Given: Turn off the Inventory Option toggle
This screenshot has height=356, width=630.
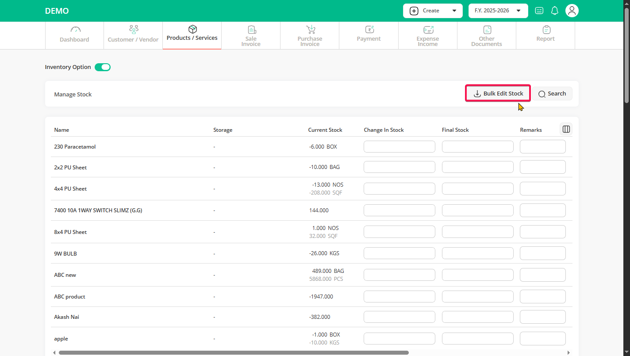Looking at the screenshot, I should [x=103, y=67].
